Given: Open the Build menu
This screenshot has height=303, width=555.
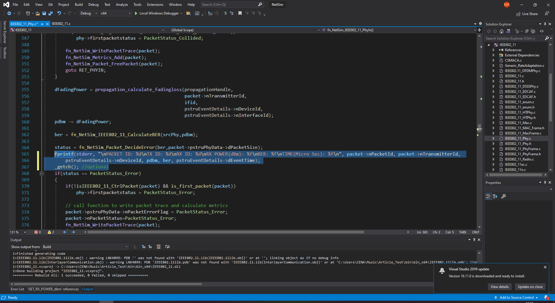Looking at the screenshot, I should [x=79, y=5].
